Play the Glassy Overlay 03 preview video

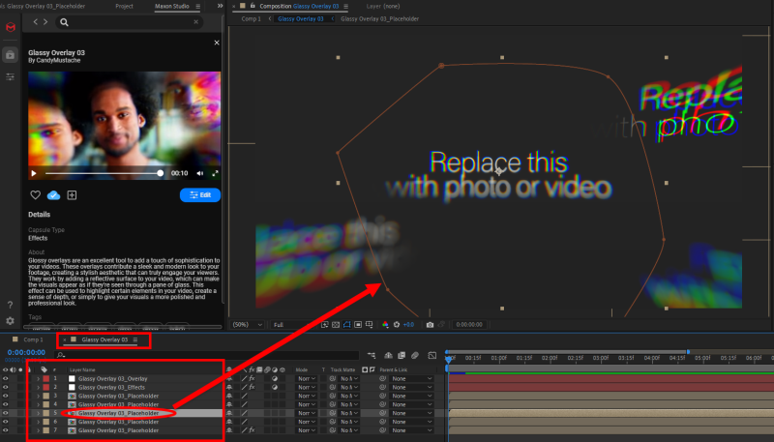[35, 173]
